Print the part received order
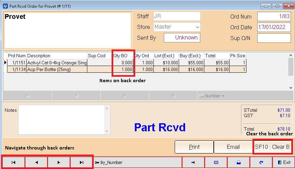 [194, 147]
